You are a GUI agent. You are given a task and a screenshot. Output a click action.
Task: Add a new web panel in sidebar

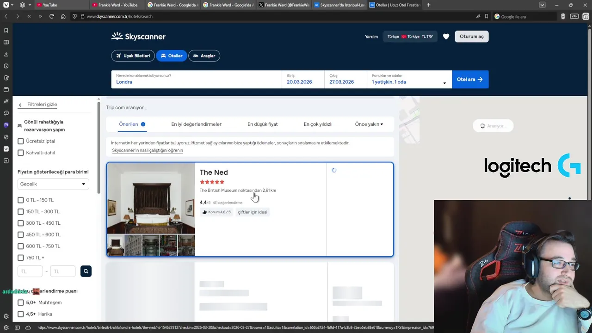tap(6, 161)
